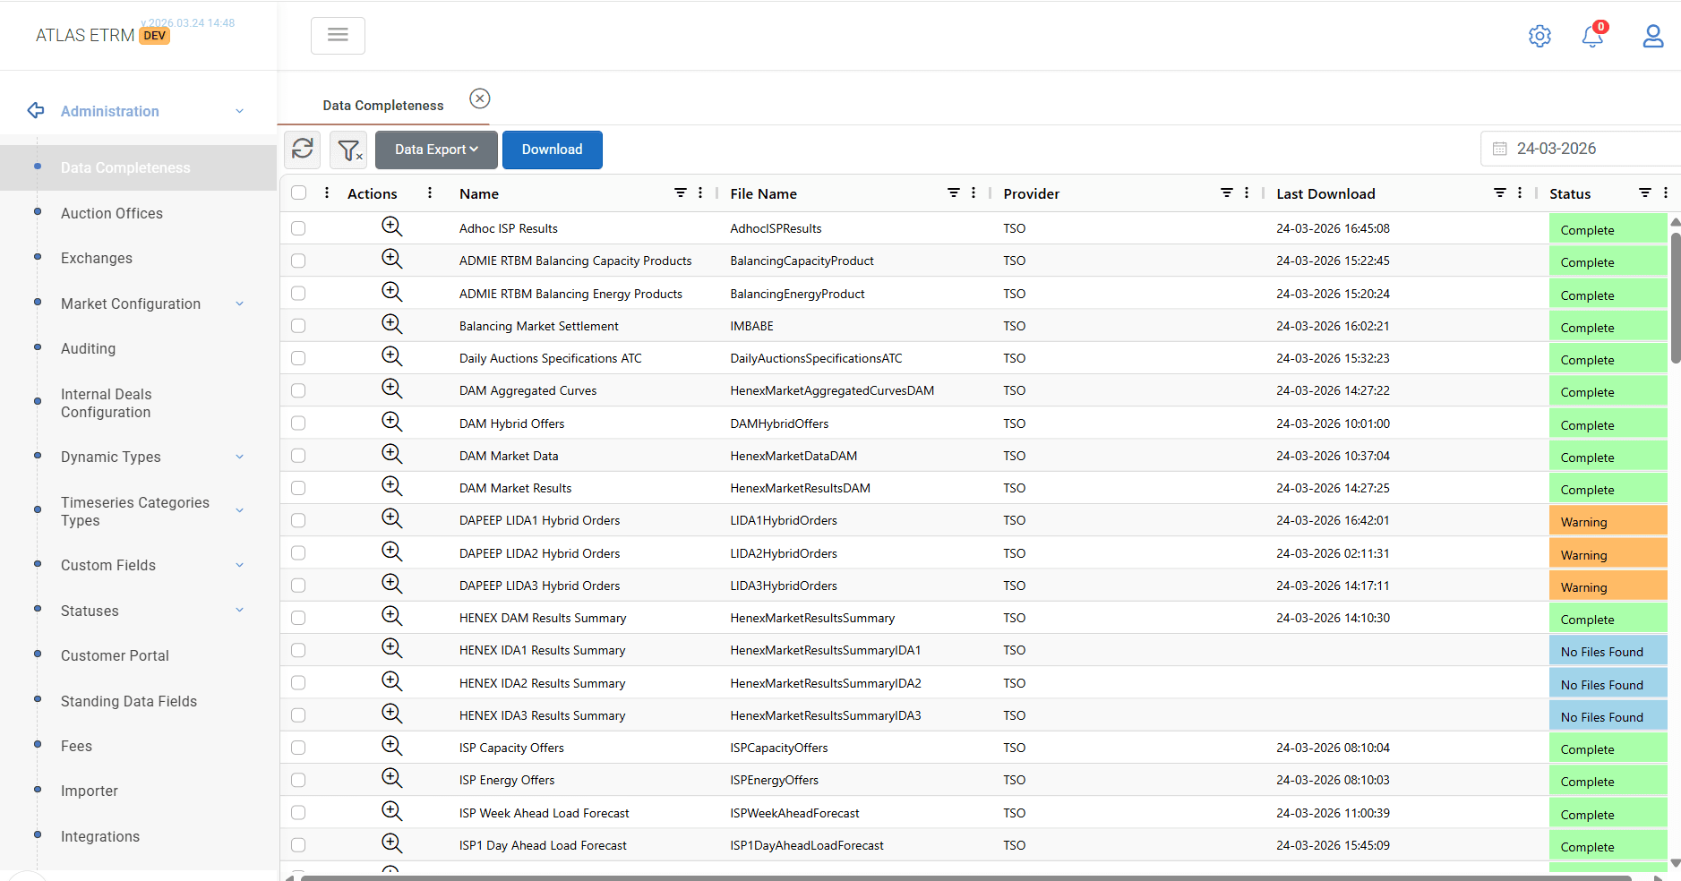Check the HENEX IDA1 Results Summary checkbox
The image size is (1681, 881).
[298, 650]
